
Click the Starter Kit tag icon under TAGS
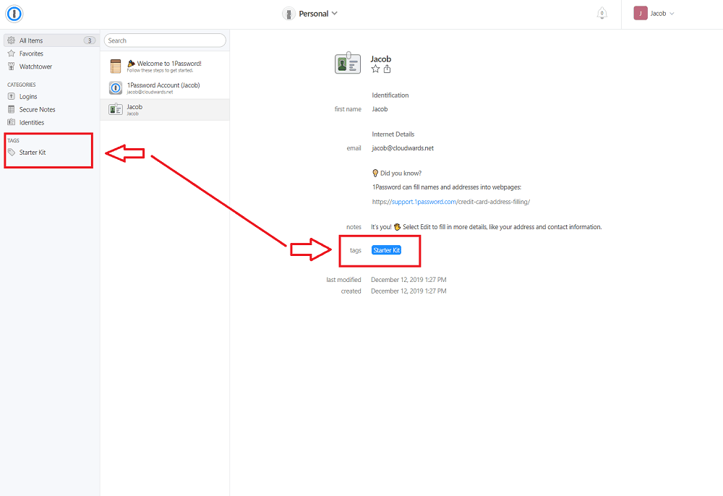pyautogui.click(x=12, y=153)
